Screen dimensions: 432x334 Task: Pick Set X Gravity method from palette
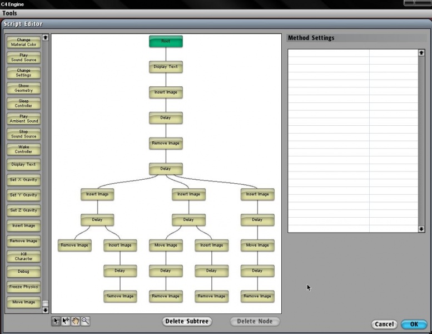(x=23, y=180)
